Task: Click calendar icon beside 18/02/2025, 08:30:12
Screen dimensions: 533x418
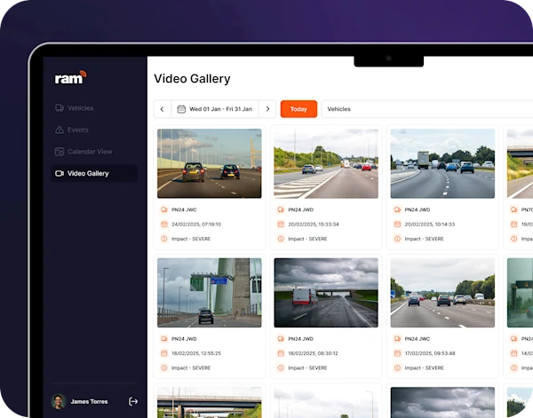Action: click(x=281, y=353)
